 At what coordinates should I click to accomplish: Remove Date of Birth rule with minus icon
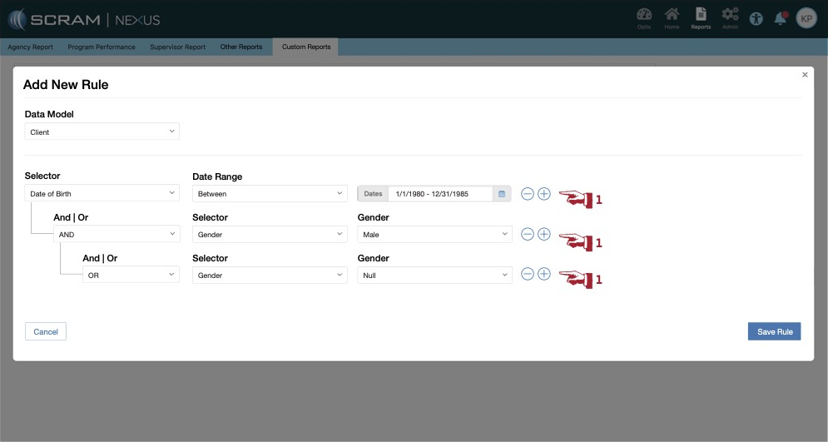pyautogui.click(x=528, y=194)
